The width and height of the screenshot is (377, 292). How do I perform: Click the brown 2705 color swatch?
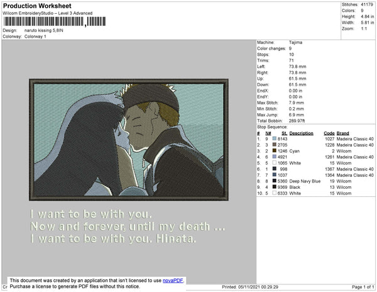(275, 145)
